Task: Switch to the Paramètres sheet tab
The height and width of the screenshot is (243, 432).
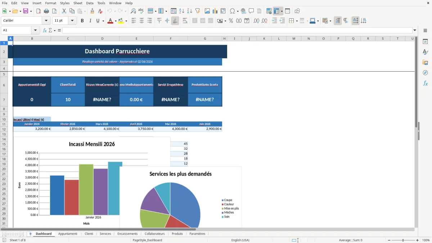Action: [197, 234]
